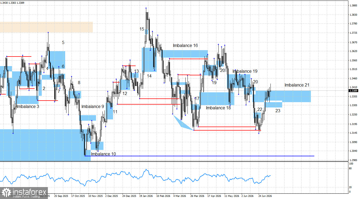The height and width of the screenshot is (199, 359).
Task: Click the 24 Dec 2025 date label
Action: tap(129, 196)
